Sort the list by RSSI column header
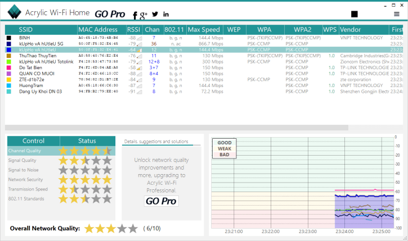 click(134, 29)
